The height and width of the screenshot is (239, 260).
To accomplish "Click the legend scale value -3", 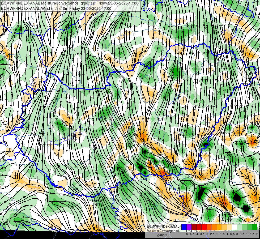I will point(207,234).
